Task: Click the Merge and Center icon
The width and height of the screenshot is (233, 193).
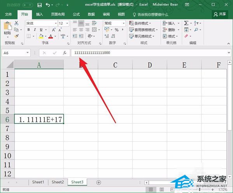Action: point(94,30)
